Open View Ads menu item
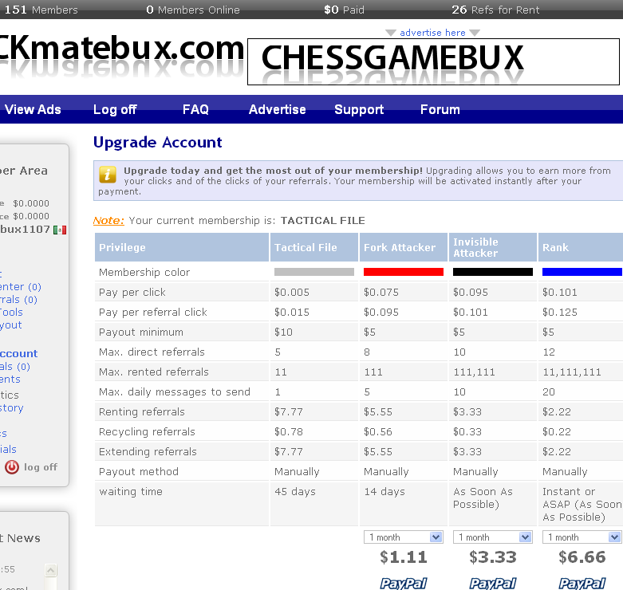The height and width of the screenshot is (590, 623). 33,109
